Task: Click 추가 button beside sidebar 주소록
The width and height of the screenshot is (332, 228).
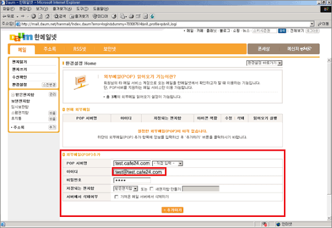Action: point(52,127)
